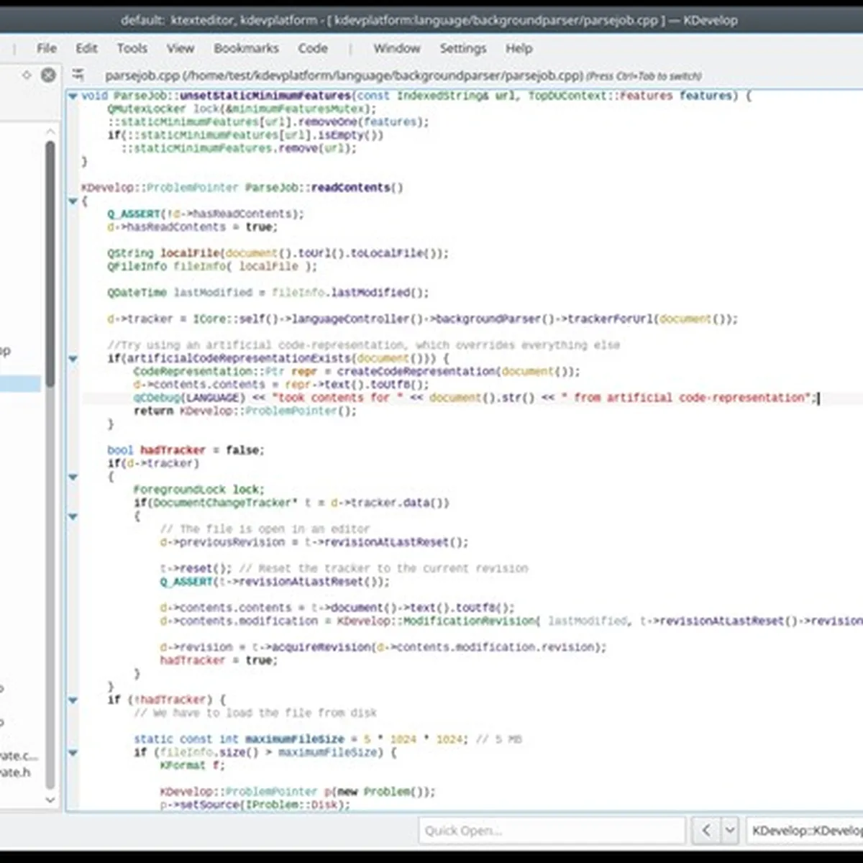Click the back navigation arrow button
863x863 pixels.
click(x=706, y=831)
